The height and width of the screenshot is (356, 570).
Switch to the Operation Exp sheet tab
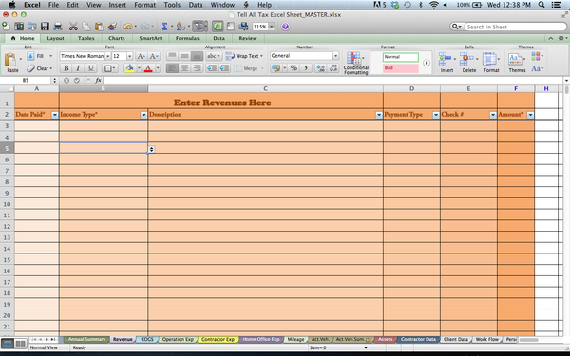178,339
